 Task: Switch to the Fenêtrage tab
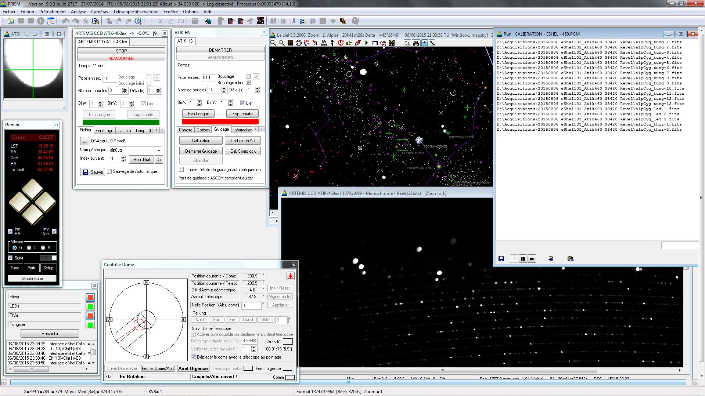[104, 130]
